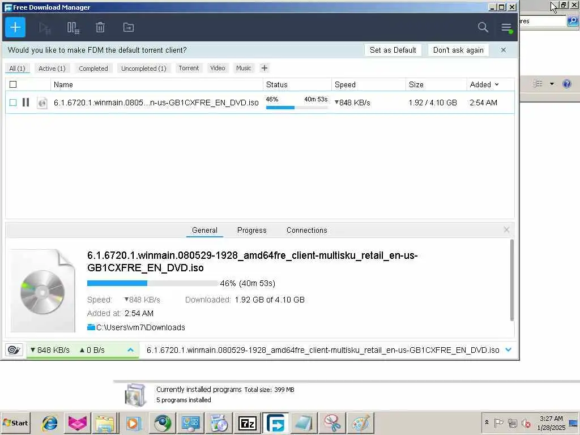This screenshot has width=580, height=435.
Task: Switch to the Active (1) filter
Action: 52,69
